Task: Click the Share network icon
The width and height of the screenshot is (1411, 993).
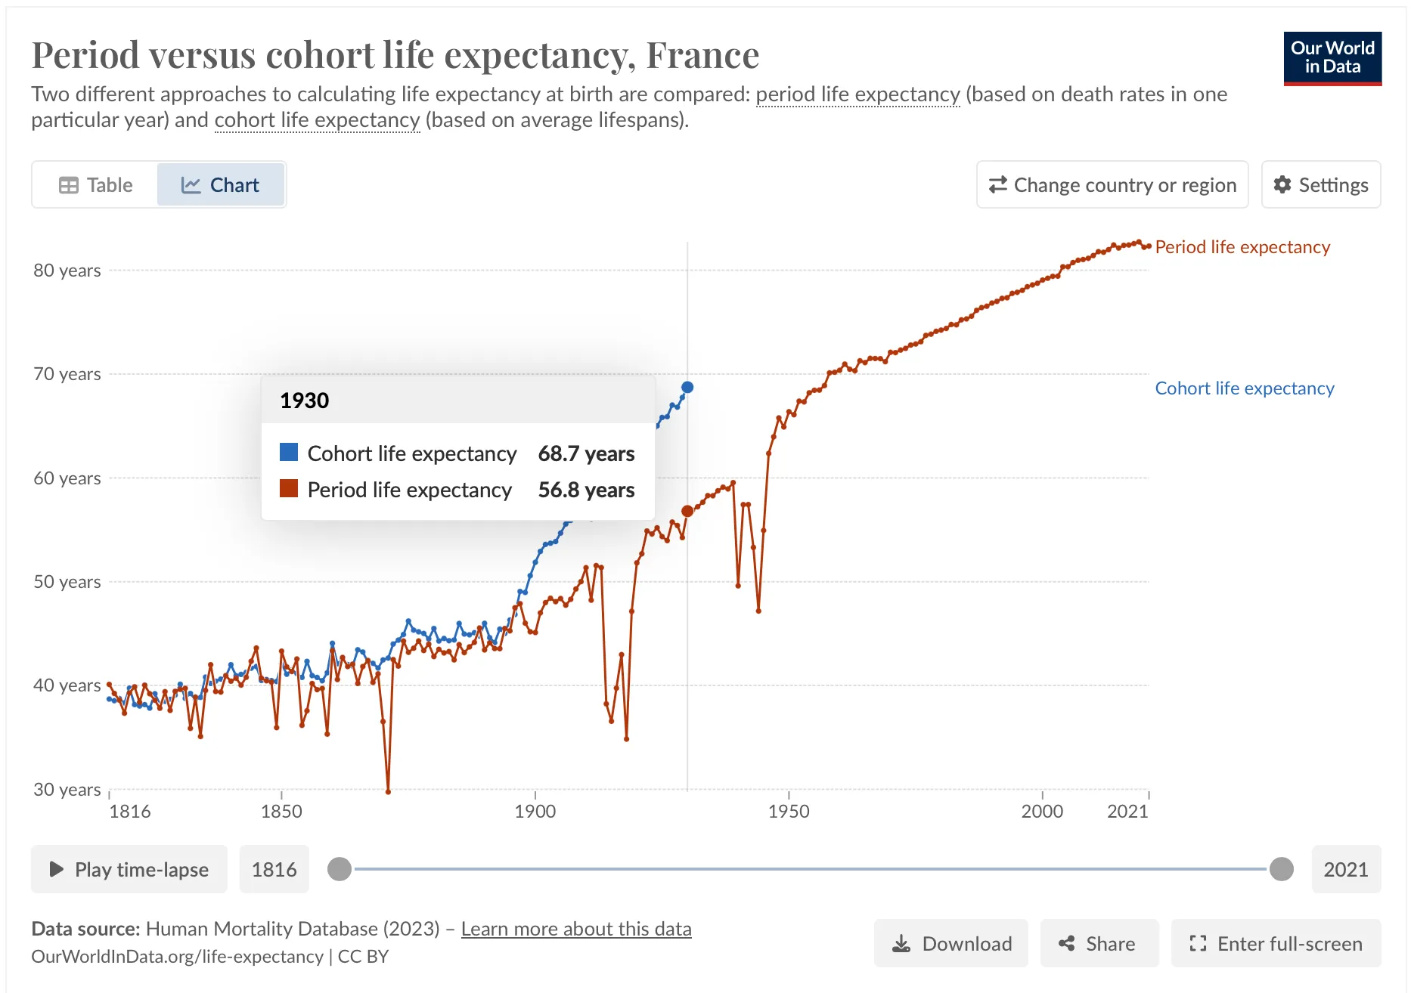Action: coord(1066,944)
